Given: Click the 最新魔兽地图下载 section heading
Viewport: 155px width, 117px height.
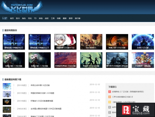Looking at the screenshot, I should point(13,79).
